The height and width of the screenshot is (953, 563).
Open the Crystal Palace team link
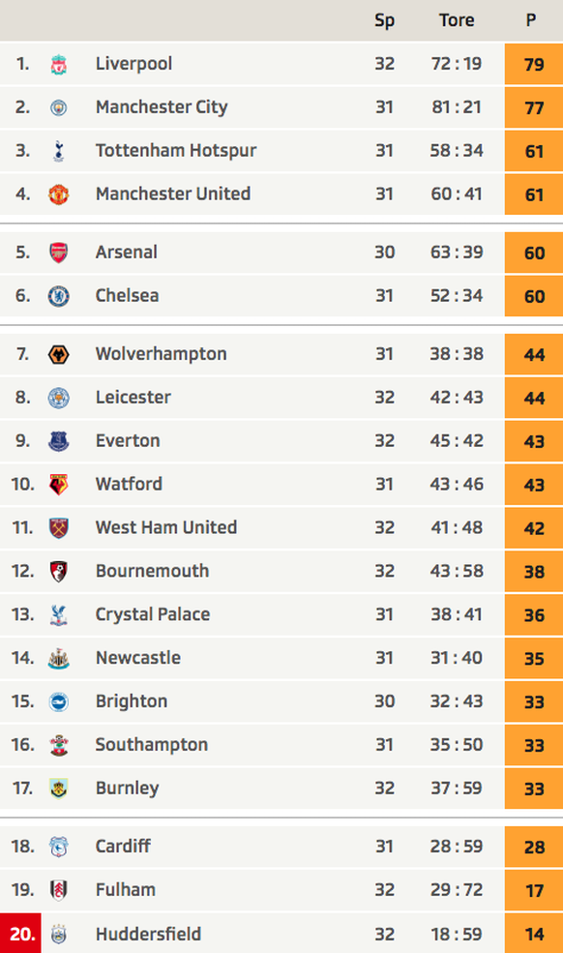pos(153,614)
